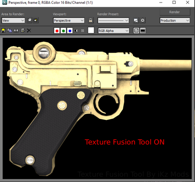
Task: Click the Auto Region Selected icon
Action: 36,20
